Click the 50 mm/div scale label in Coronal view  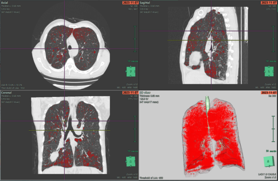133,151
